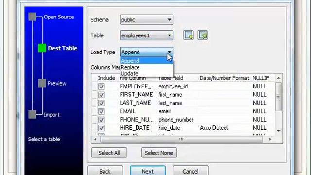Click the Select None button

point(159,153)
